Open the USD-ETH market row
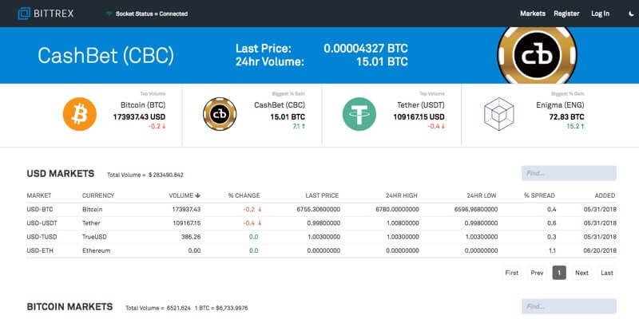Screen dimensions: 639x319 [x=322, y=250]
